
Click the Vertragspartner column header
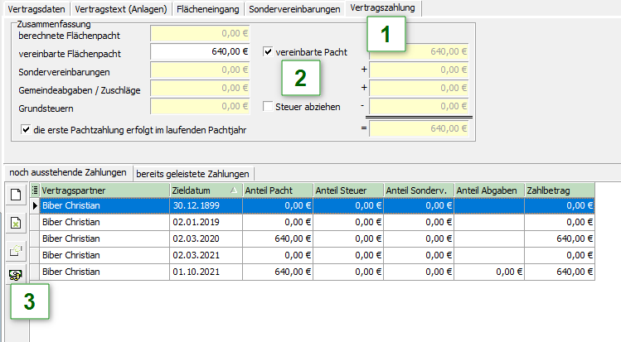[x=103, y=190]
